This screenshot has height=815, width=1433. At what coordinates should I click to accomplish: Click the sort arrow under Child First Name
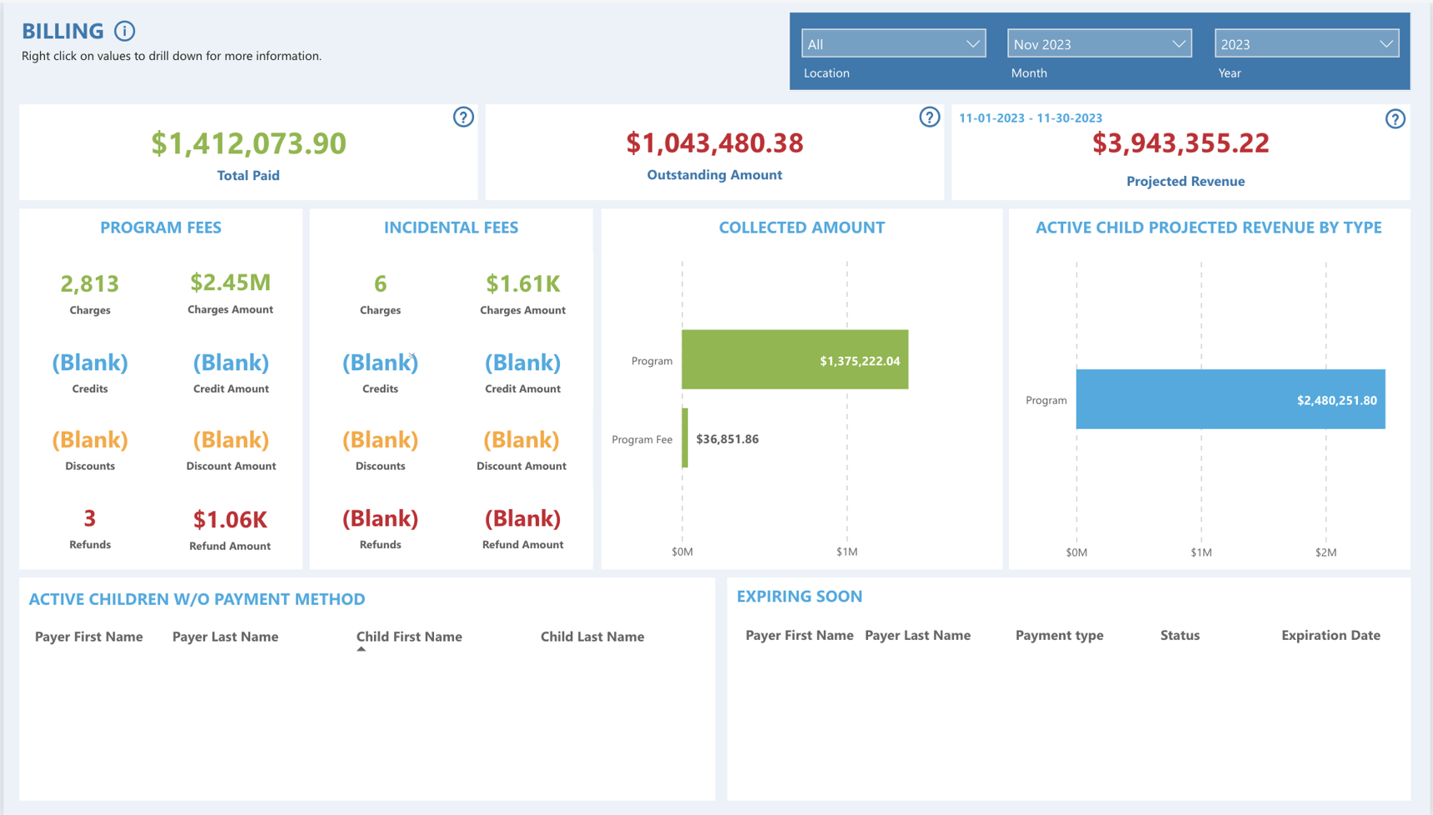click(x=361, y=648)
